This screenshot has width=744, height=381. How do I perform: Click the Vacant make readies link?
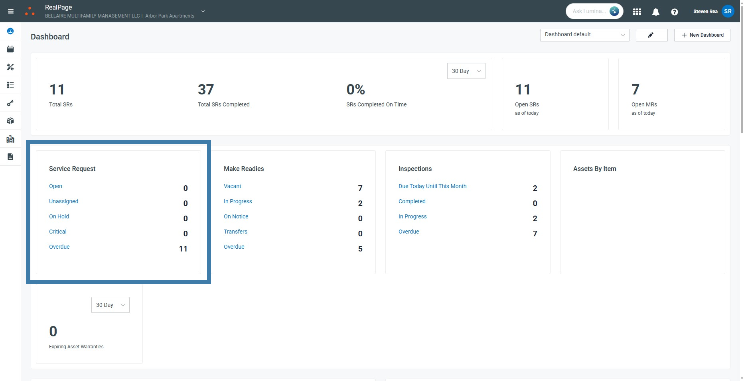tap(232, 186)
